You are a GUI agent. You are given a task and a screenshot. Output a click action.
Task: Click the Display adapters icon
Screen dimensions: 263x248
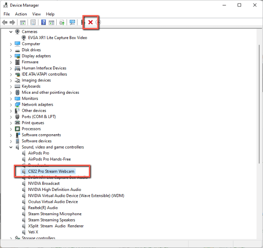(x=17, y=56)
